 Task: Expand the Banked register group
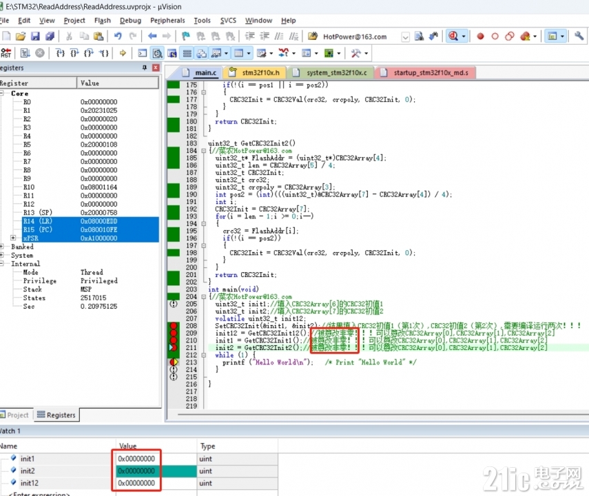click(x=2, y=247)
